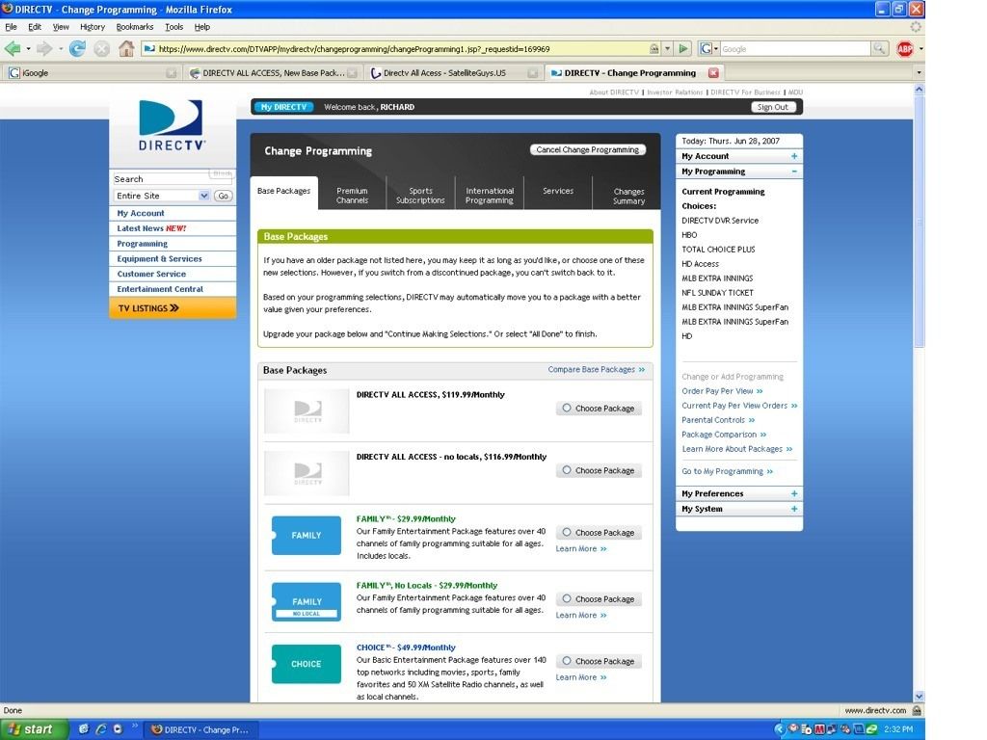Close the DIRECTV ALL ACCESS, New Base Pack tab
This screenshot has width=987, height=740.
(352, 73)
